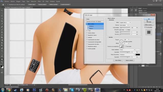Toggle the Usar luz global checkbox
163x92 pixels.
pos(125,41)
